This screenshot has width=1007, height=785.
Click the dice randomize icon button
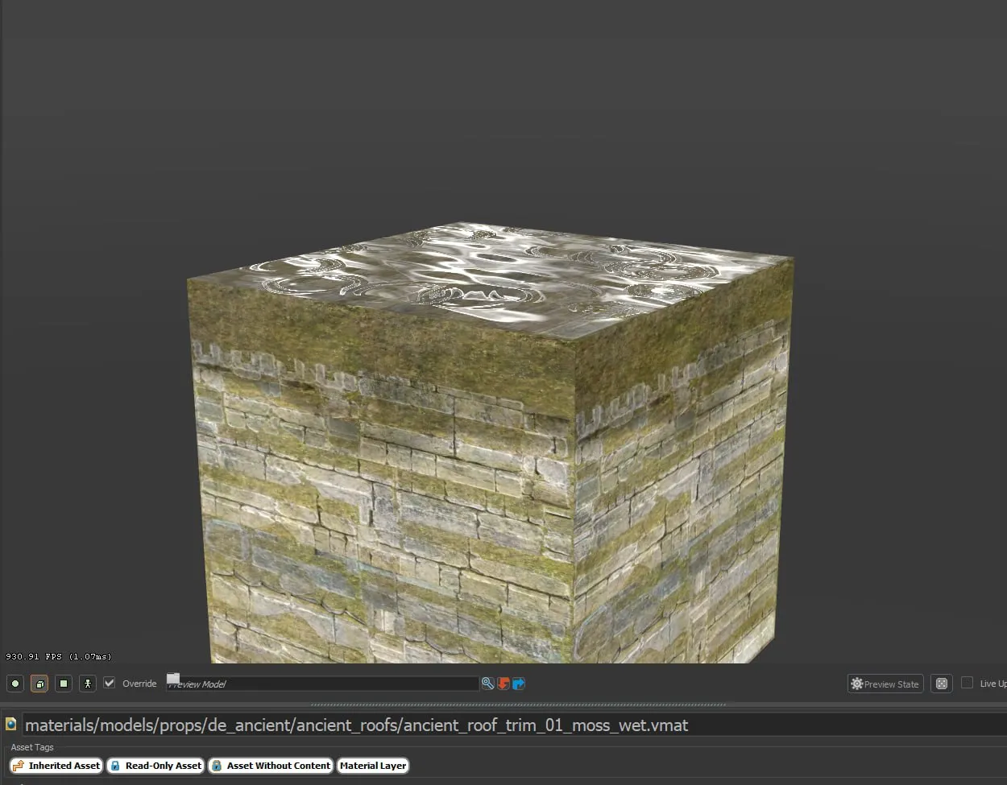941,684
